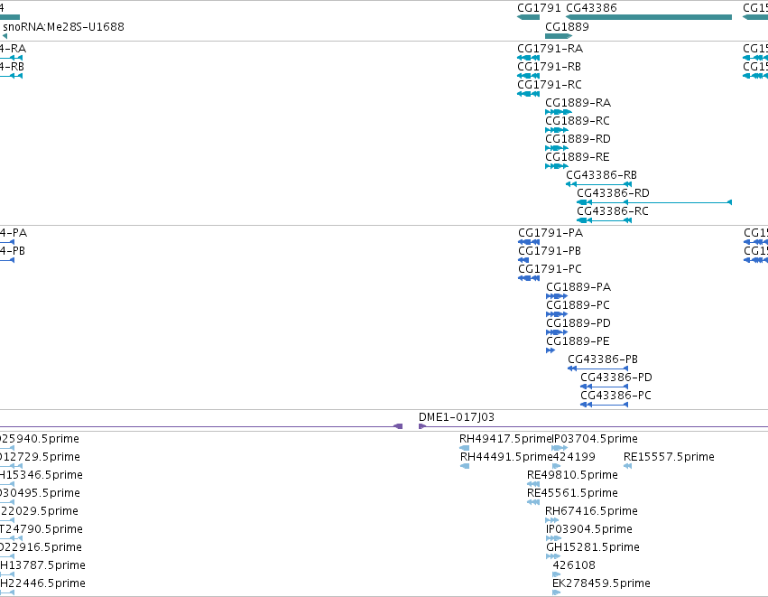The height and width of the screenshot is (597, 768).
Task: Click the CG1791 gene label
Action: click(539, 8)
